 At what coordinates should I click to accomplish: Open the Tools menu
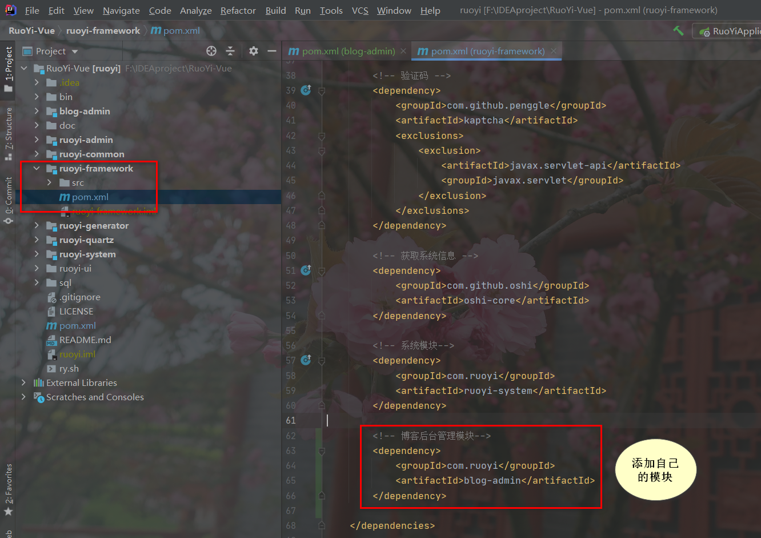tap(331, 10)
